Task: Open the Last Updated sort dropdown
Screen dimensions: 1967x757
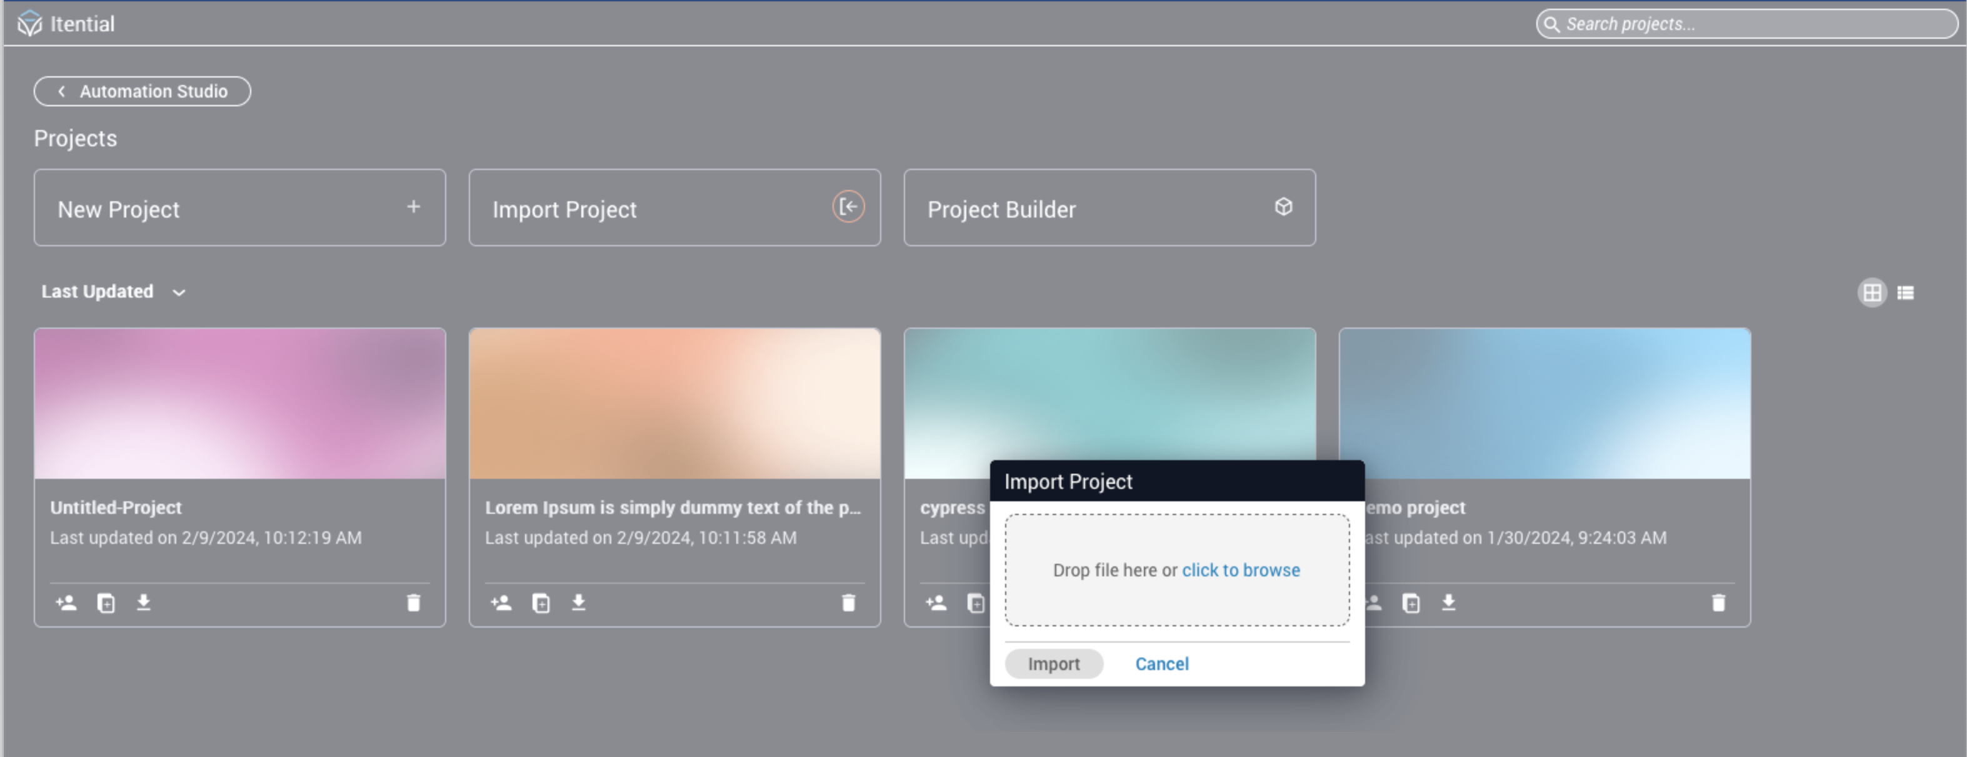Action: (113, 292)
